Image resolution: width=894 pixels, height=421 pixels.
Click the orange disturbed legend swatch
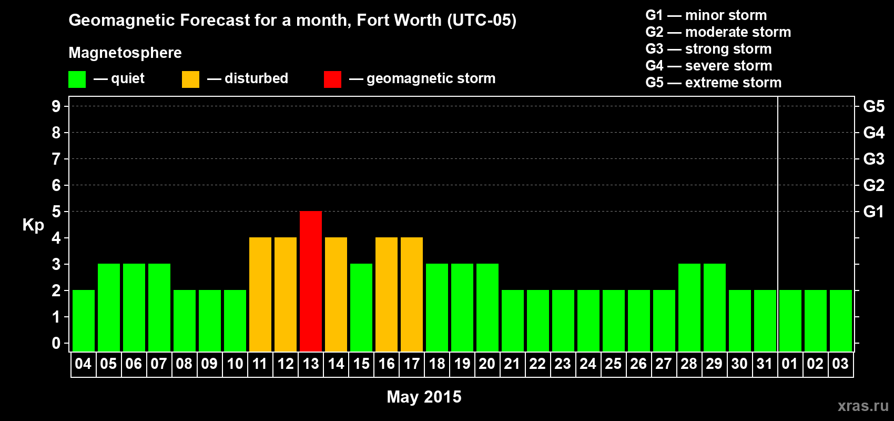point(190,79)
